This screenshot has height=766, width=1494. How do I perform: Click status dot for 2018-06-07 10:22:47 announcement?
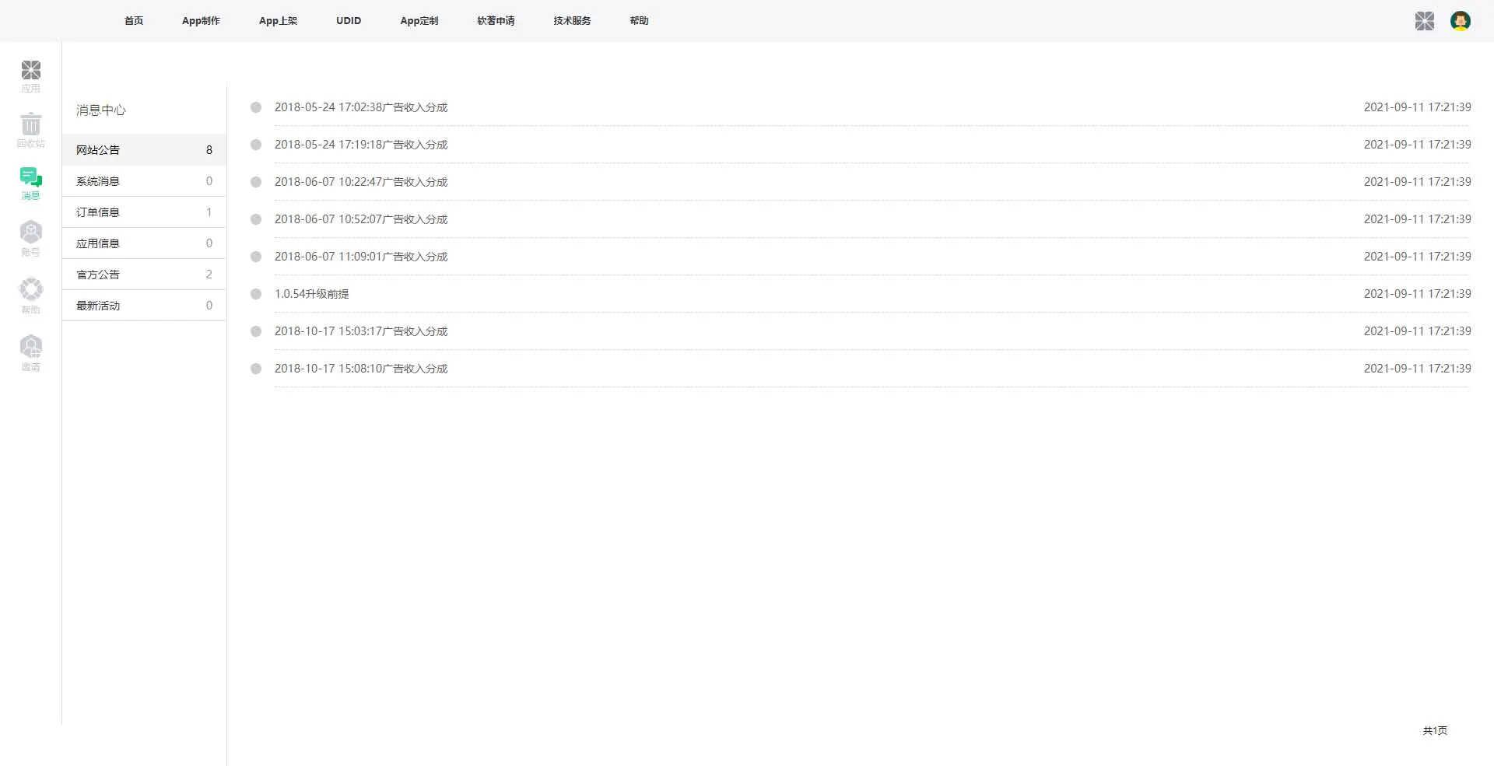click(255, 182)
